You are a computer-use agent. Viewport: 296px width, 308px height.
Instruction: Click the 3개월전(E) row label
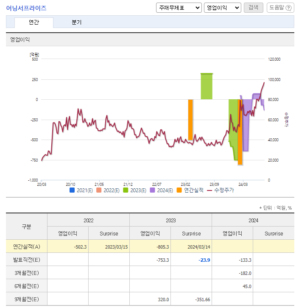(x=26, y=273)
